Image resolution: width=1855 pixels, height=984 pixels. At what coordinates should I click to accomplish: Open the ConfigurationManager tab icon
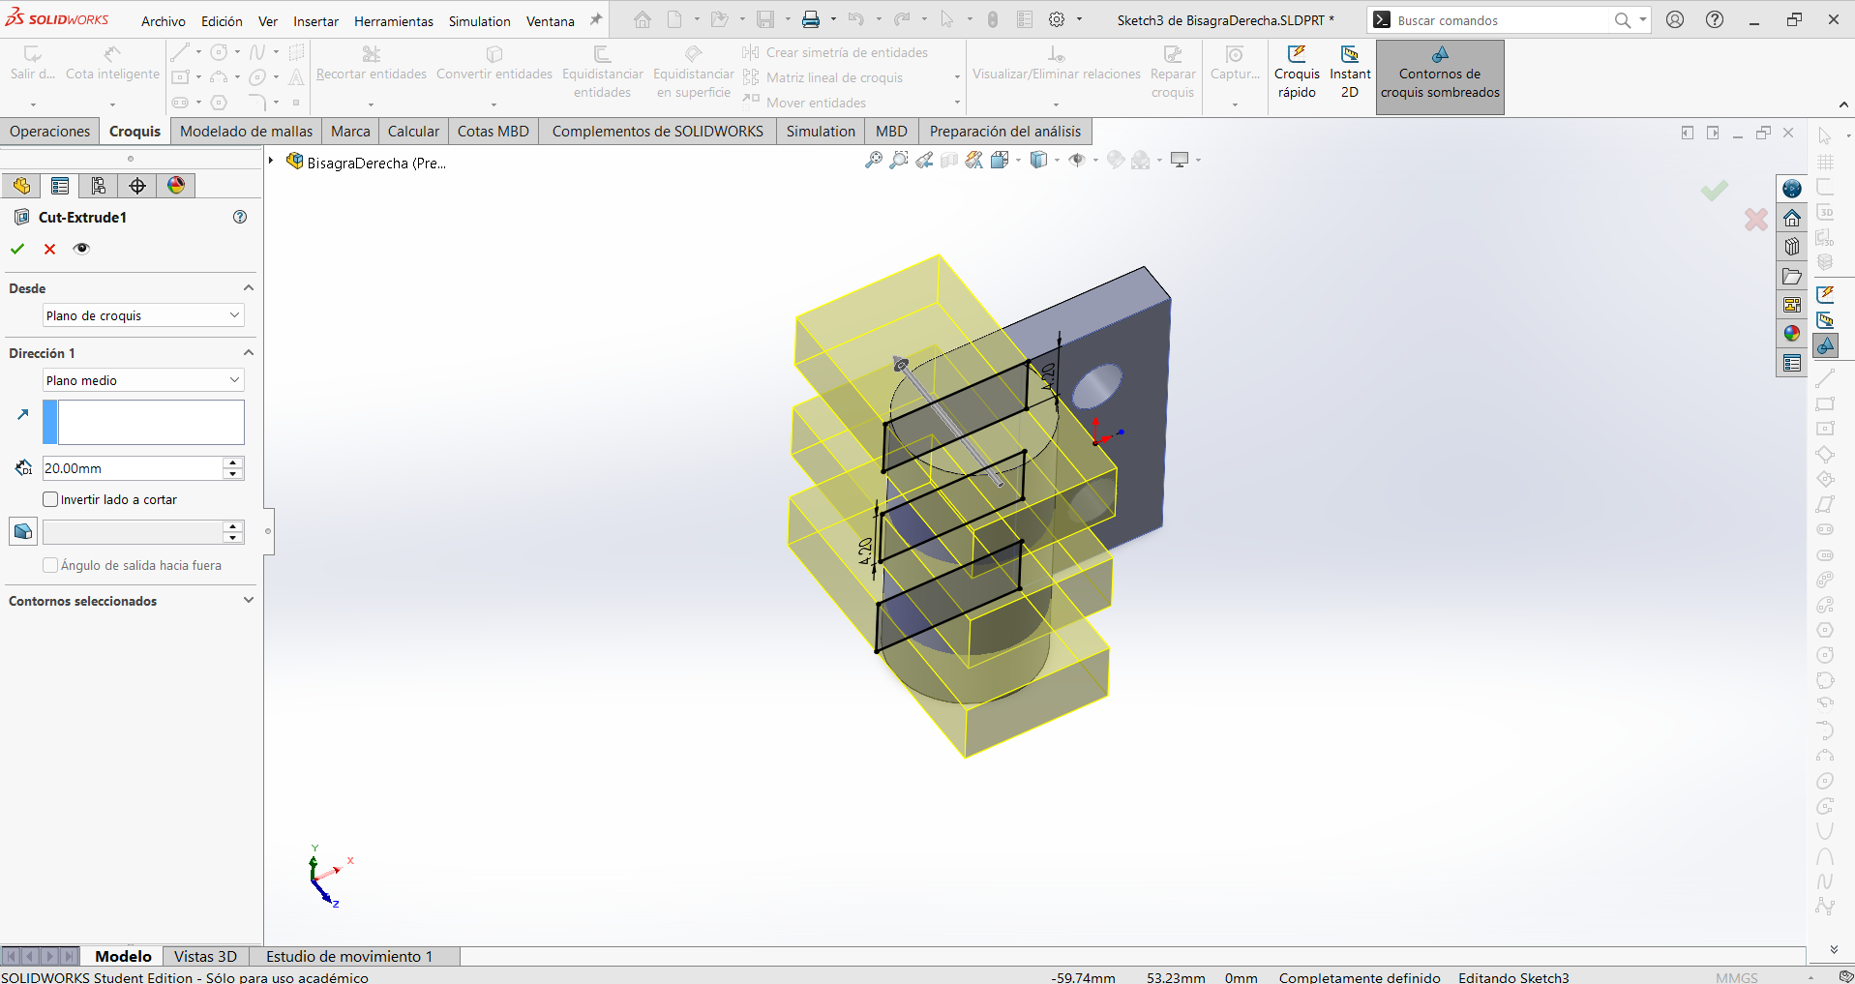(x=99, y=186)
